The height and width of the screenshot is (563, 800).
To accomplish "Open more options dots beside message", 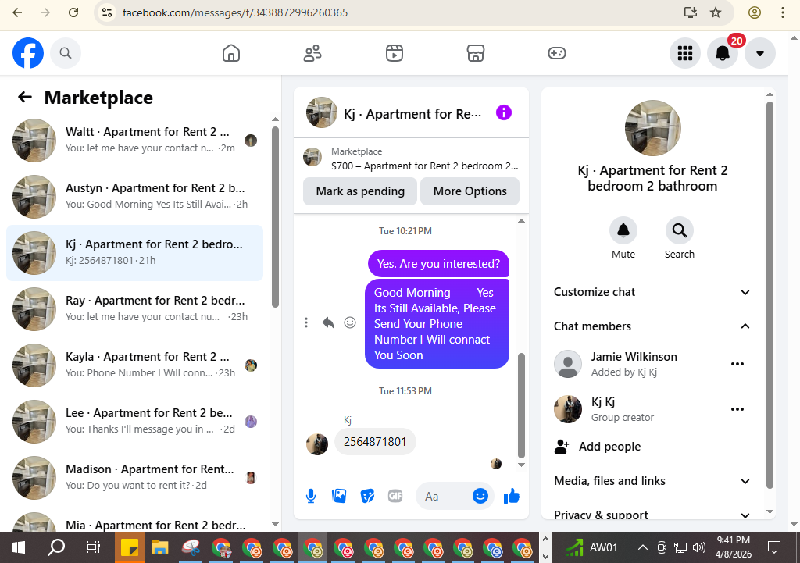I will click(306, 322).
